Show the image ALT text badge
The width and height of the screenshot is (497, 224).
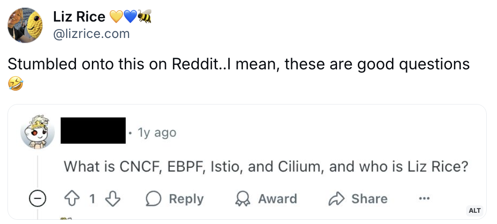pos(475,210)
